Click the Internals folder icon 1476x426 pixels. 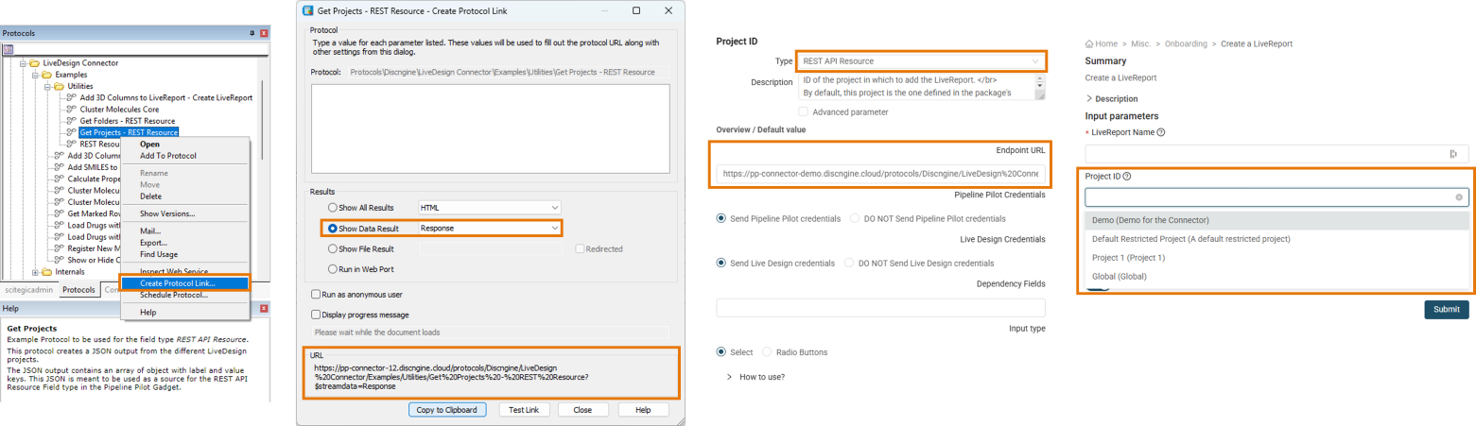click(47, 272)
